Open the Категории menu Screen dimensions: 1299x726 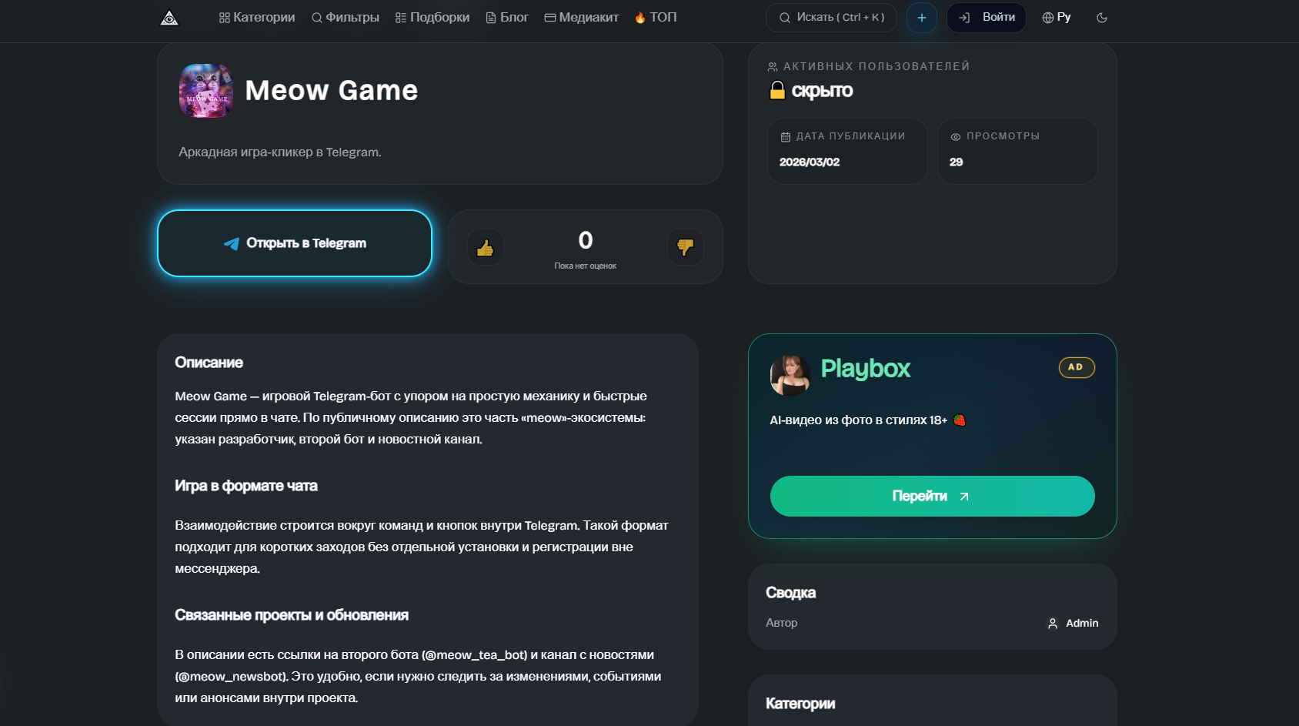pyautogui.click(x=257, y=18)
